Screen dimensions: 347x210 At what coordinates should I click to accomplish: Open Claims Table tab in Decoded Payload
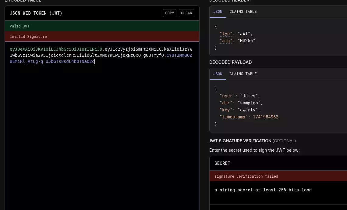click(x=243, y=74)
